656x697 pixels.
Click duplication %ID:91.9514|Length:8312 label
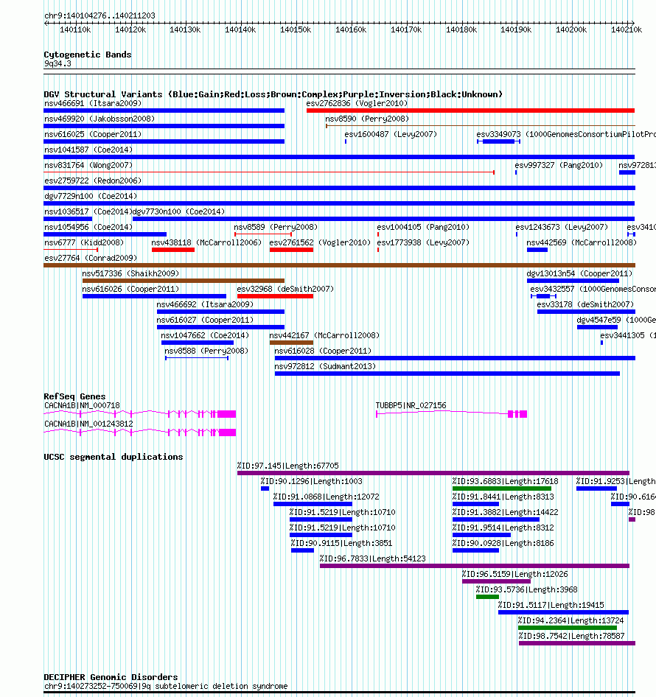point(503,528)
